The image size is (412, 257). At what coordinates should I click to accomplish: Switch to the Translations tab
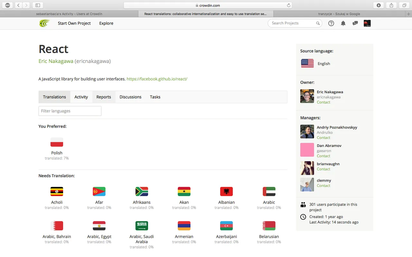(x=54, y=97)
